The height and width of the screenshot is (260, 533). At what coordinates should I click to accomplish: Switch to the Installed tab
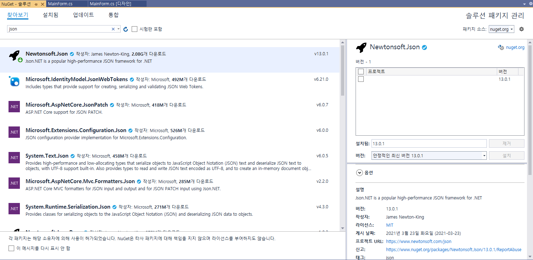(50, 15)
